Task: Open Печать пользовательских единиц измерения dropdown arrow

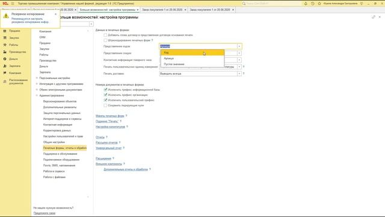Action: click(x=239, y=67)
